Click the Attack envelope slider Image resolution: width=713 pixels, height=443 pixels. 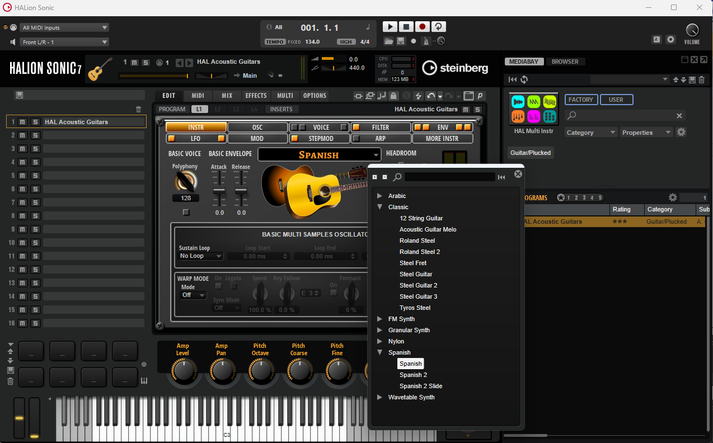[219, 190]
